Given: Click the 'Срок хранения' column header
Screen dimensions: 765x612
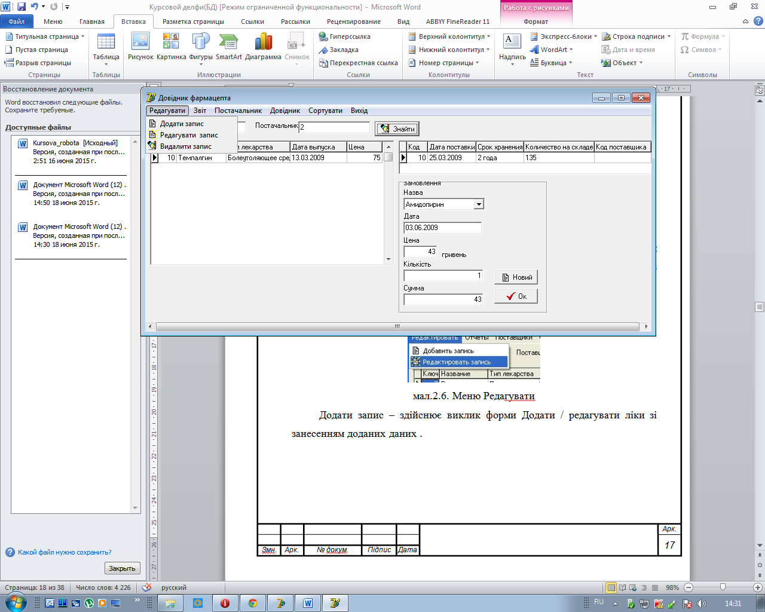Looking at the screenshot, I should (x=500, y=147).
